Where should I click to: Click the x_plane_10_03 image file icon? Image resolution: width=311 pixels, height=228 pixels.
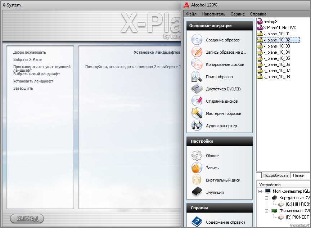click(x=260, y=46)
